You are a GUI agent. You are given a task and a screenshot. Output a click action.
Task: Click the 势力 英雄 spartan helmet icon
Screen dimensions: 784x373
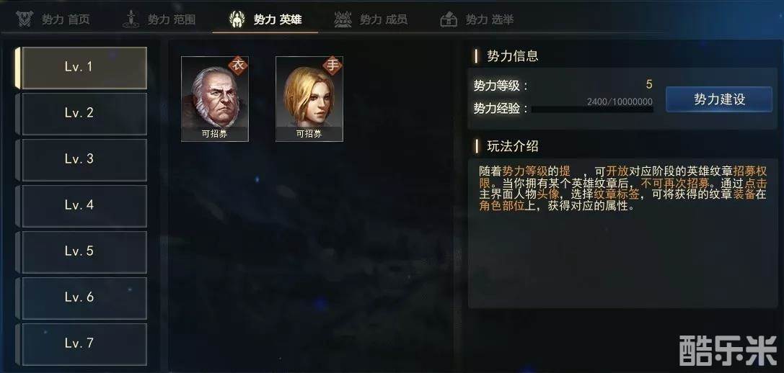(237, 19)
